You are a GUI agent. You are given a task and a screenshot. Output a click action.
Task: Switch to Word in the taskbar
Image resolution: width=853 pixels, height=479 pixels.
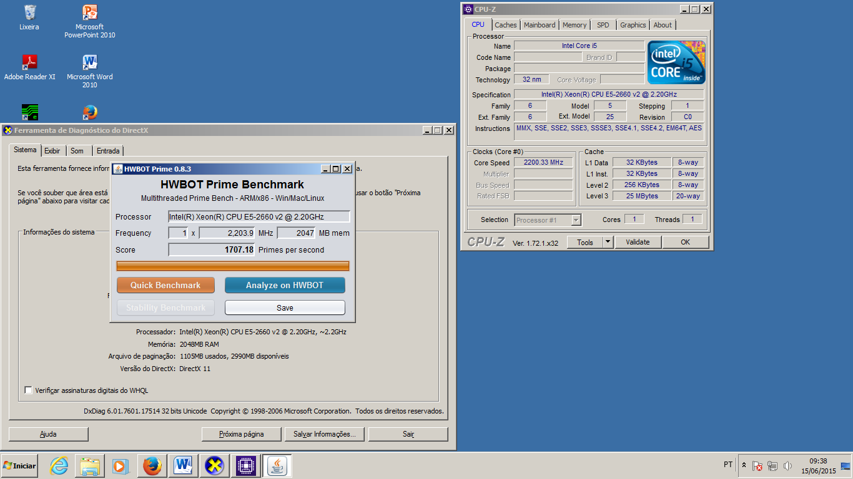(183, 466)
